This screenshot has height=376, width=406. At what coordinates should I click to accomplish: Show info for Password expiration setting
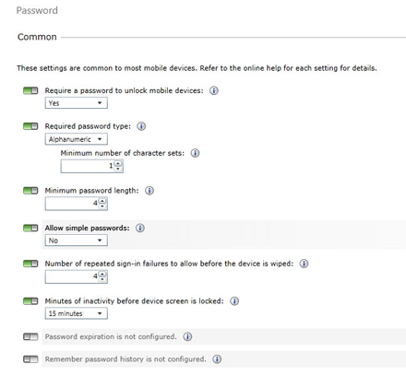tap(187, 336)
